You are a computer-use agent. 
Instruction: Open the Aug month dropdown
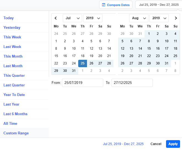pyautogui.click(x=138, y=18)
